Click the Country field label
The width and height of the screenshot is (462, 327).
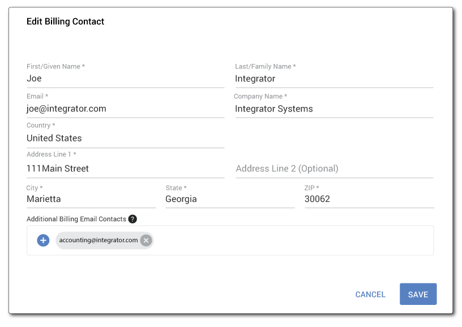[41, 126]
